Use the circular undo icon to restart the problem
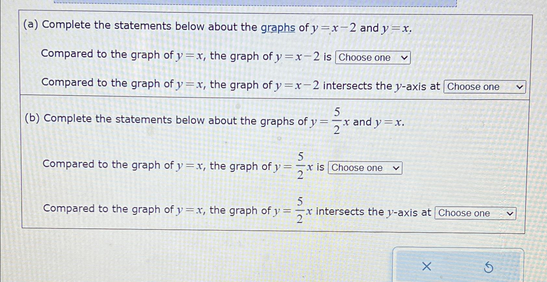Viewport: 547px width, 282px height. pos(488,267)
